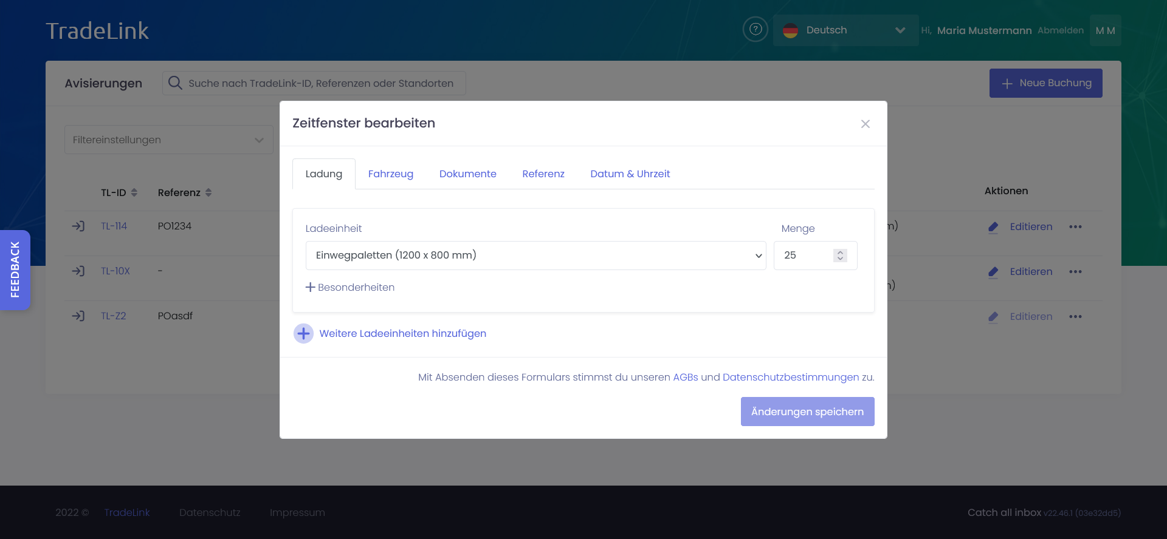Screen dimensions: 1167x539
Task: Click the pencil edit icon for TL-10X
Action: [x=993, y=272]
